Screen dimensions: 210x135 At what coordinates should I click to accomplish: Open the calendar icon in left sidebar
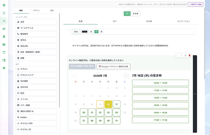pyautogui.click(x=4, y=52)
